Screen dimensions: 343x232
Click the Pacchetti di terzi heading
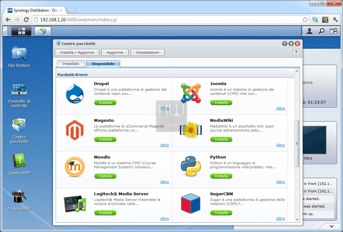(x=72, y=75)
